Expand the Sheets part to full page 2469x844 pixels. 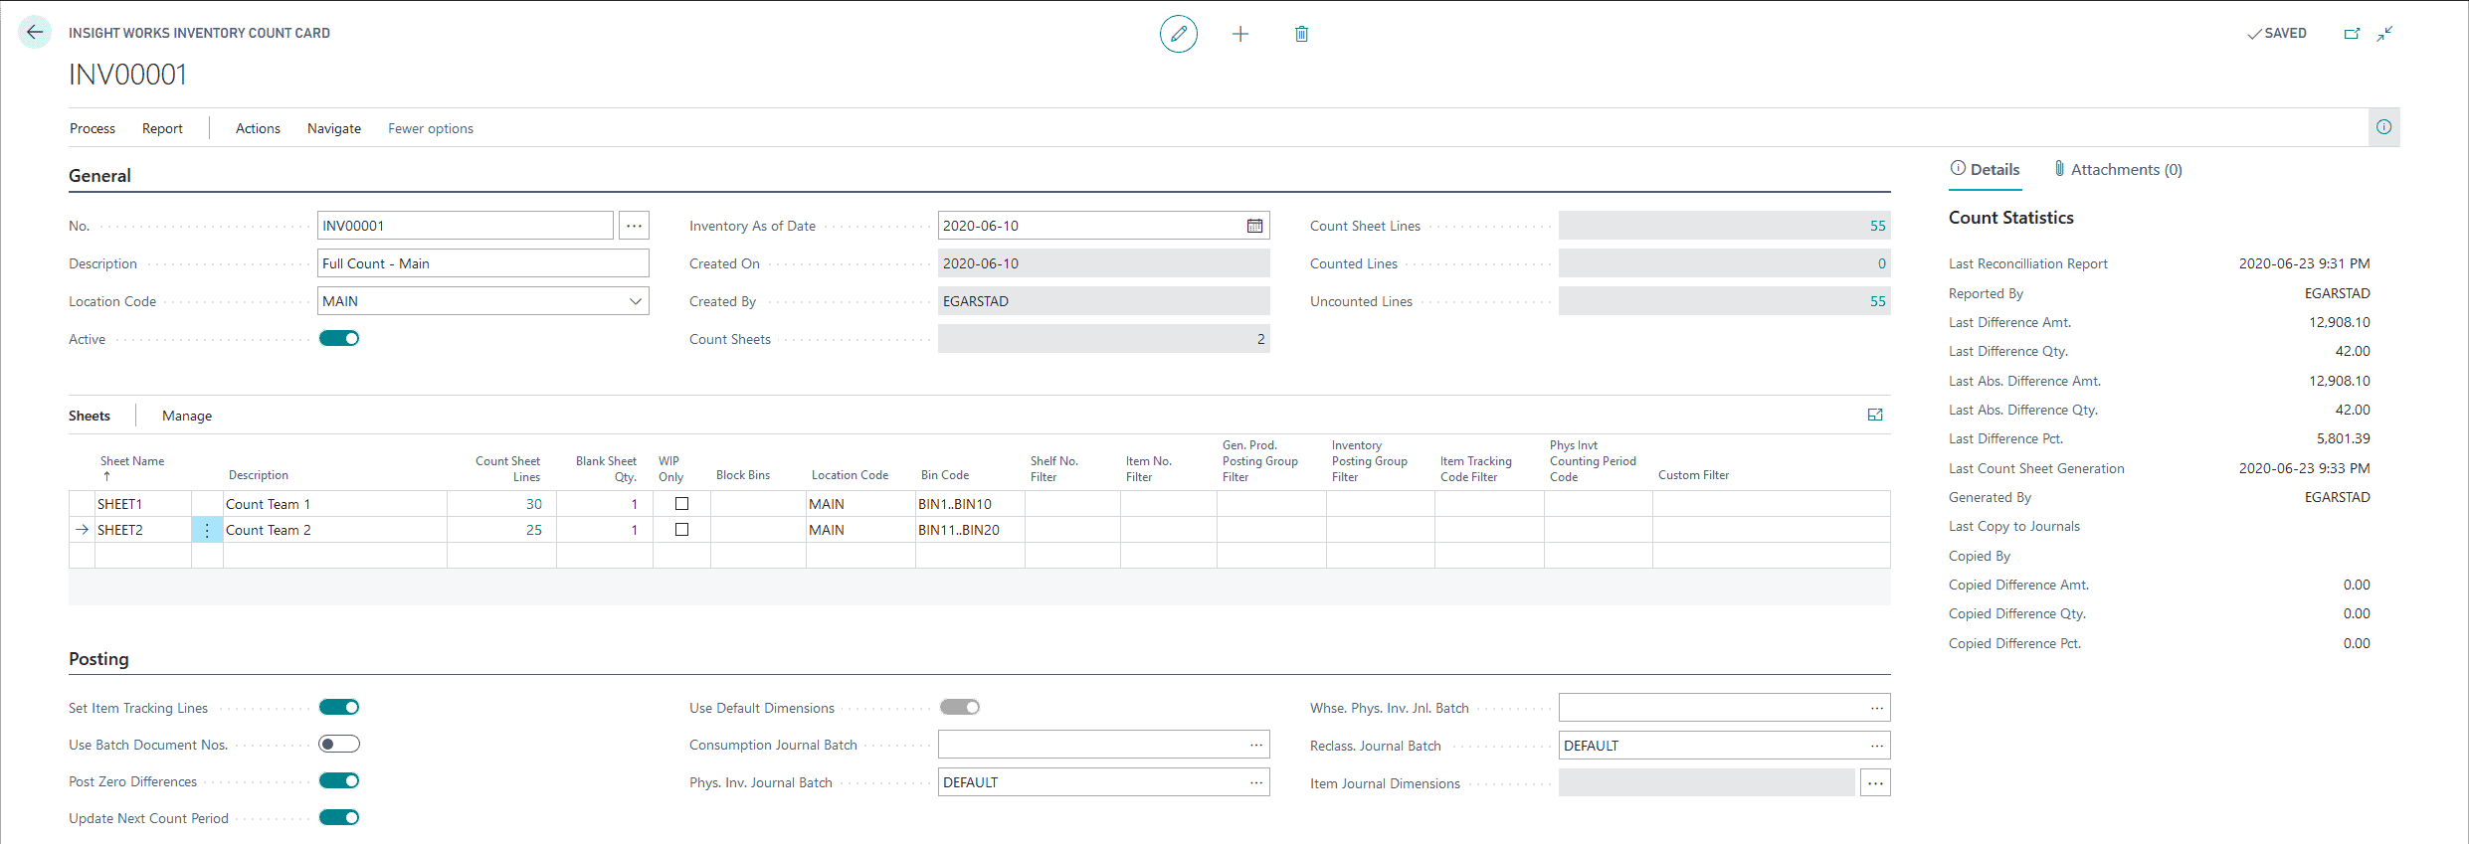[1875, 416]
